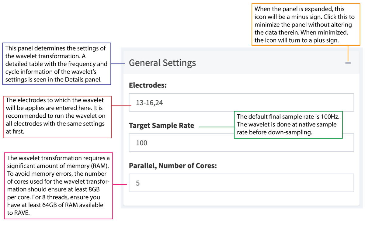Click the Target Sample Rate label
This screenshot has width=365, height=225.
(x=162, y=125)
